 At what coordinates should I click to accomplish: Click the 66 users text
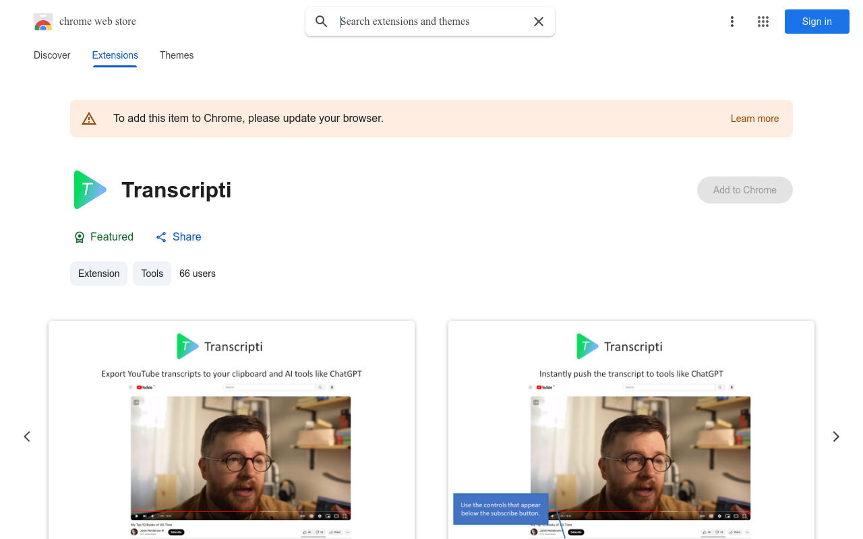pos(198,274)
